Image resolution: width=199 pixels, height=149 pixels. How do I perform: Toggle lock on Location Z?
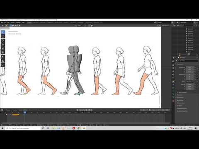click(x=195, y=72)
